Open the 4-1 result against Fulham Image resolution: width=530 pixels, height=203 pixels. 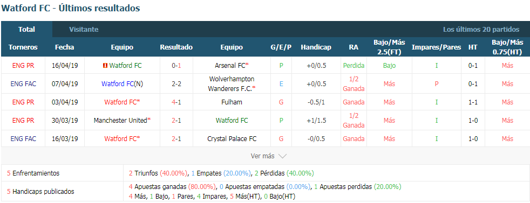tap(176, 102)
